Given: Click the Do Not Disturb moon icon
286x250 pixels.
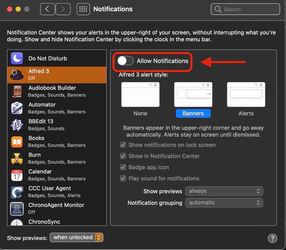Looking at the screenshot, I should pyautogui.click(x=17, y=58).
